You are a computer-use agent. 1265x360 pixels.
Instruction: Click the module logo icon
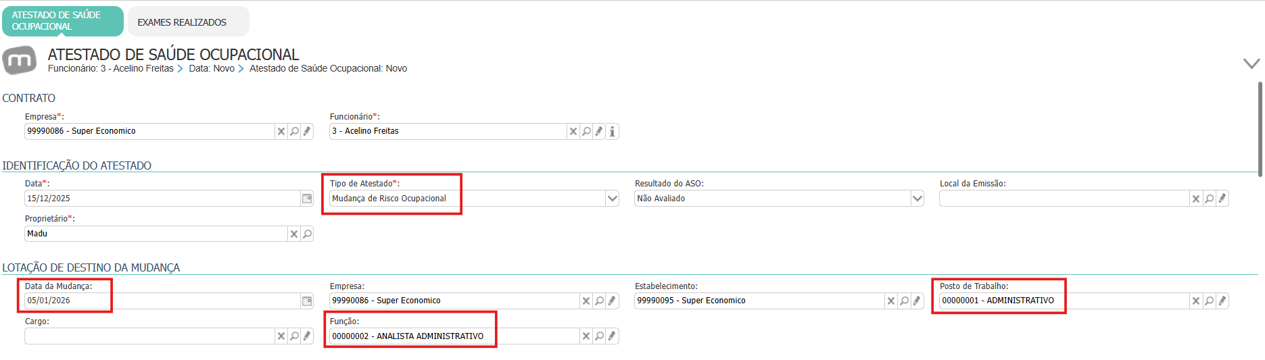20,60
